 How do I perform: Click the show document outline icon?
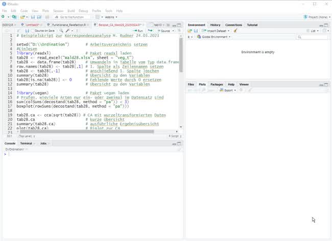[179, 31]
